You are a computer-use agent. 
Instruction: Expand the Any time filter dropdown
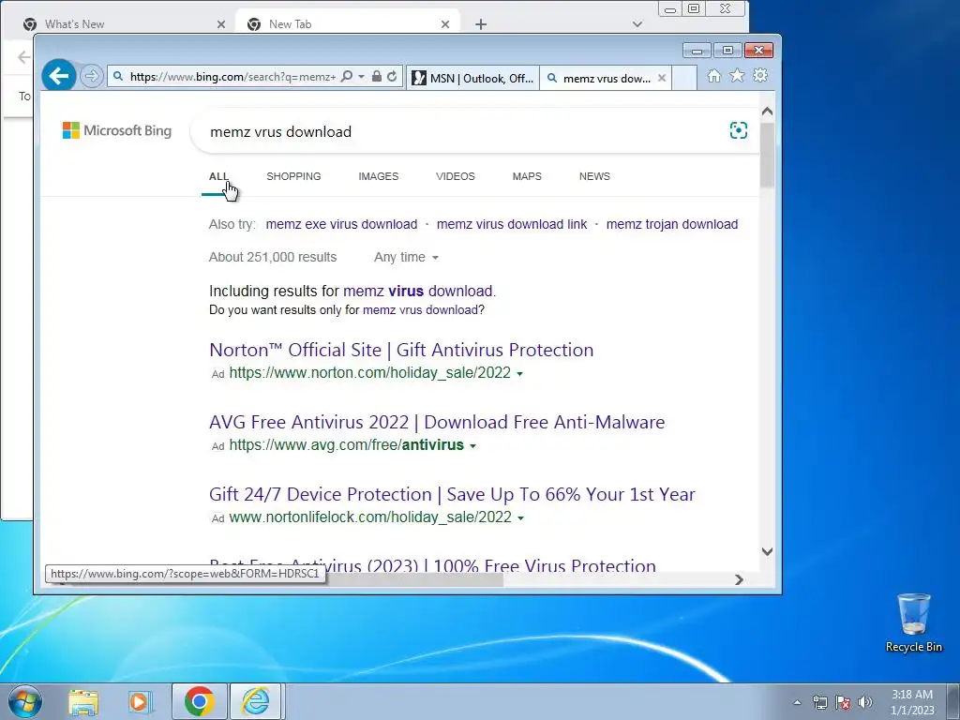coord(407,257)
